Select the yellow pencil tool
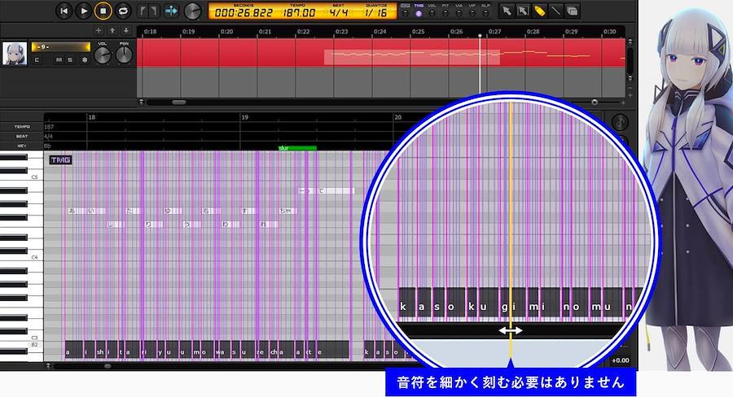The width and height of the screenshot is (733, 397). click(539, 11)
